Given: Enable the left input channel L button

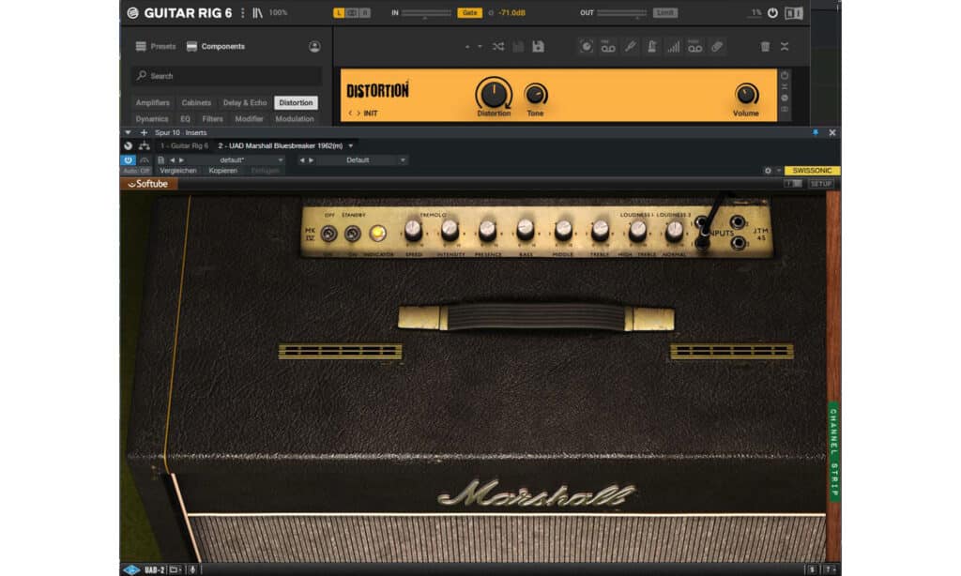Looking at the screenshot, I should click(x=338, y=13).
